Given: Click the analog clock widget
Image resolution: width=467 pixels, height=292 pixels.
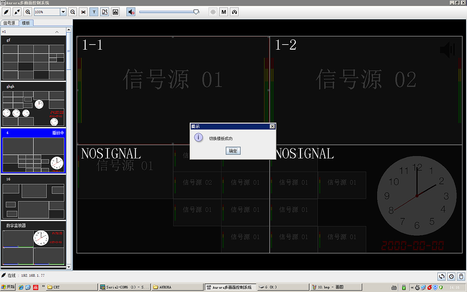Looking at the screenshot, I should coord(417,196).
